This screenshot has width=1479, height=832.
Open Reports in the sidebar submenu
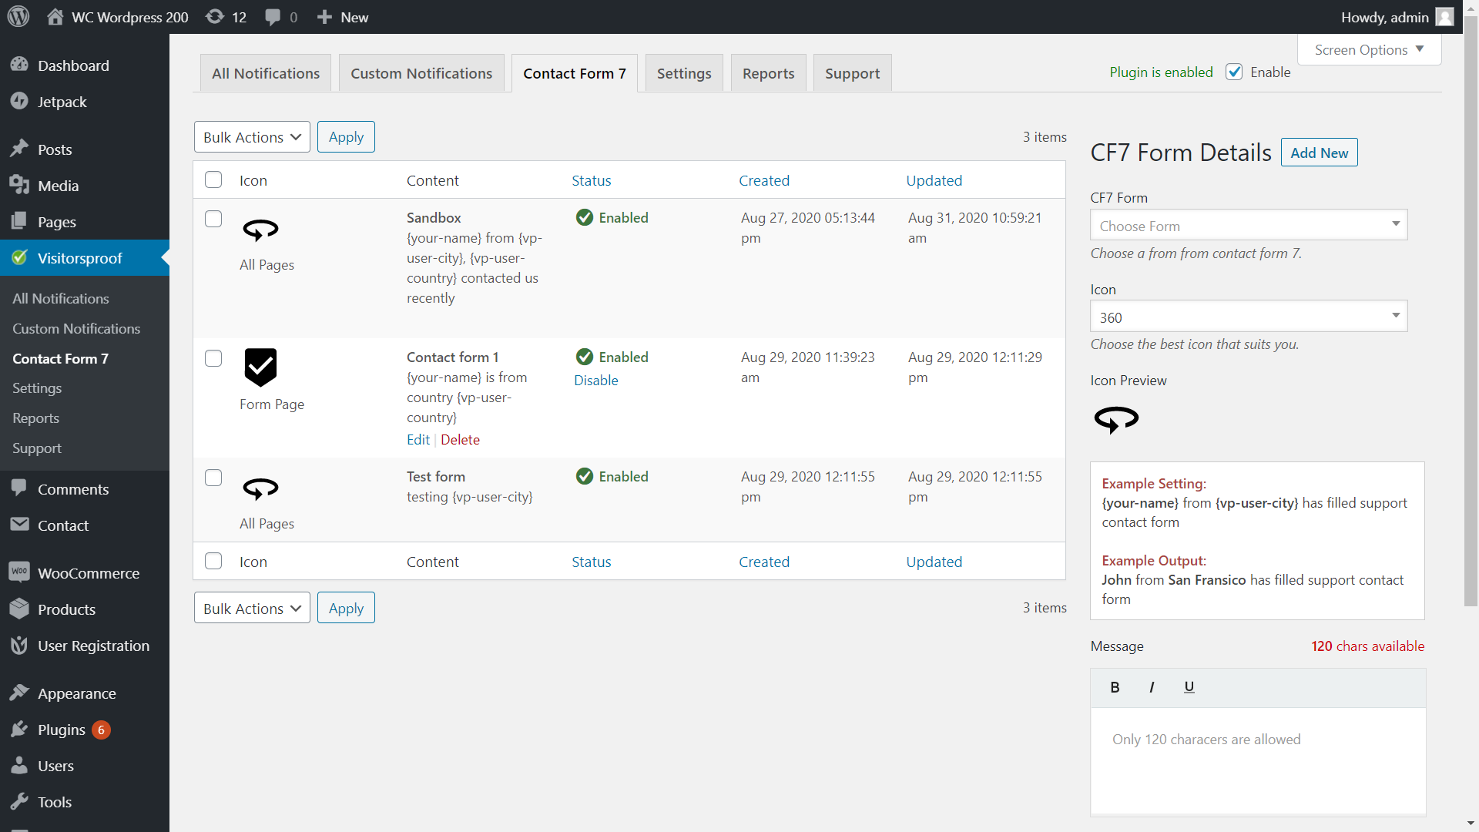pyautogui.click(x=35, y=418)
